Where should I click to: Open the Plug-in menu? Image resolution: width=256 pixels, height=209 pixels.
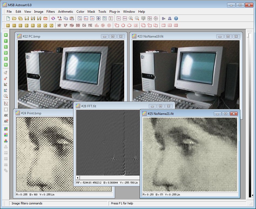pyautogui.click(x=114, y=12)
